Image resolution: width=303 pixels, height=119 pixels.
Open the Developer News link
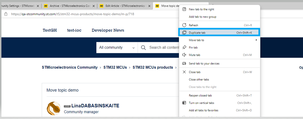(x=108, y=30)
